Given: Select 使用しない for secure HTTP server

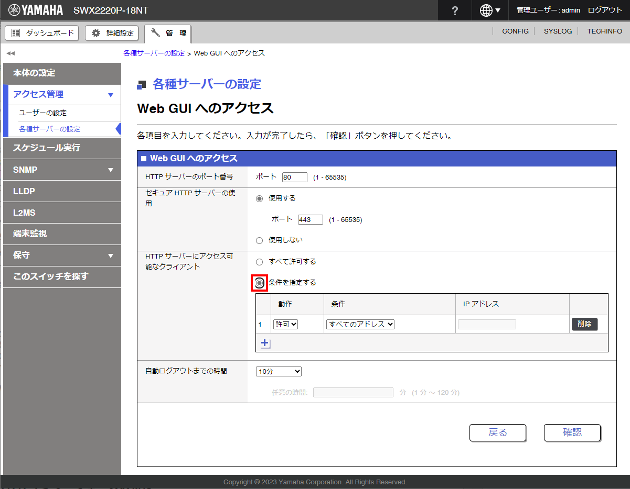Looking at the screenshot, I should point(259,240).
